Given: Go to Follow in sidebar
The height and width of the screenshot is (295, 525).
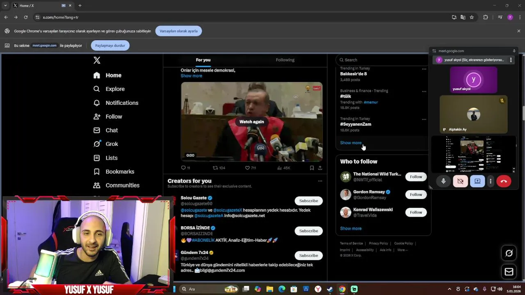Looking at the screenshot, I should point(108,117).
